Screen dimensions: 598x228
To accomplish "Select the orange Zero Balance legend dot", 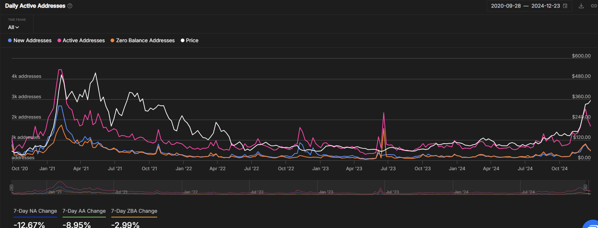I will click(x=112, y=40).
